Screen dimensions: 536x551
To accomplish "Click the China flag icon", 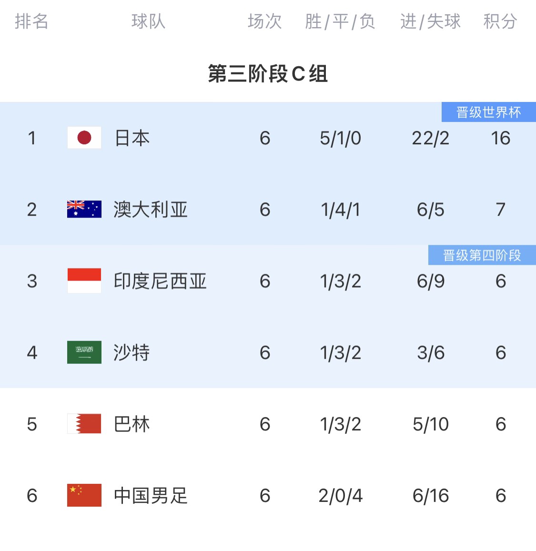I will [x=84, y=495].
